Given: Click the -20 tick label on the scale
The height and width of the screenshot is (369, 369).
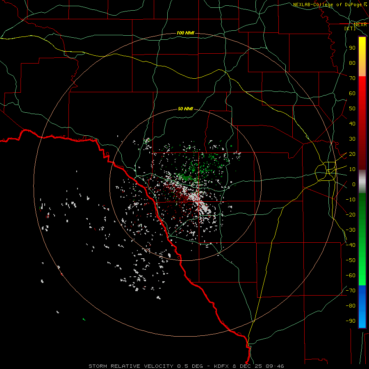Looking at the screenshot, I should (351, 214).
